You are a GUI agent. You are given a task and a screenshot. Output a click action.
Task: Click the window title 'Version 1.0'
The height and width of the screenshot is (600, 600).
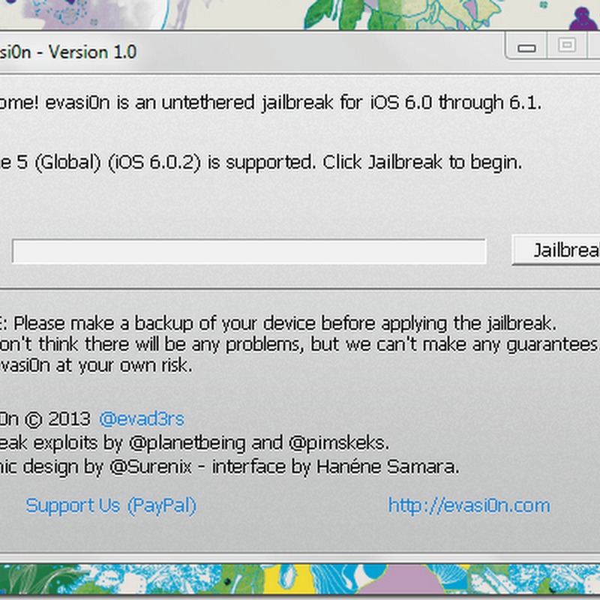92,52
